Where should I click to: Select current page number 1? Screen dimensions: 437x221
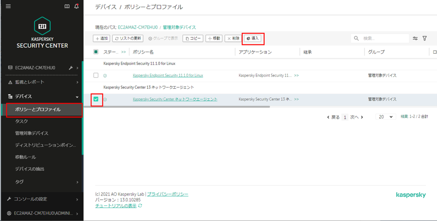tap(345, 117)
